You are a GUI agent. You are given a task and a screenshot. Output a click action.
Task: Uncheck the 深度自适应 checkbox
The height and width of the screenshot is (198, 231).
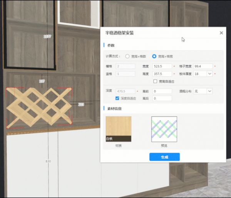tap(117, 98)
